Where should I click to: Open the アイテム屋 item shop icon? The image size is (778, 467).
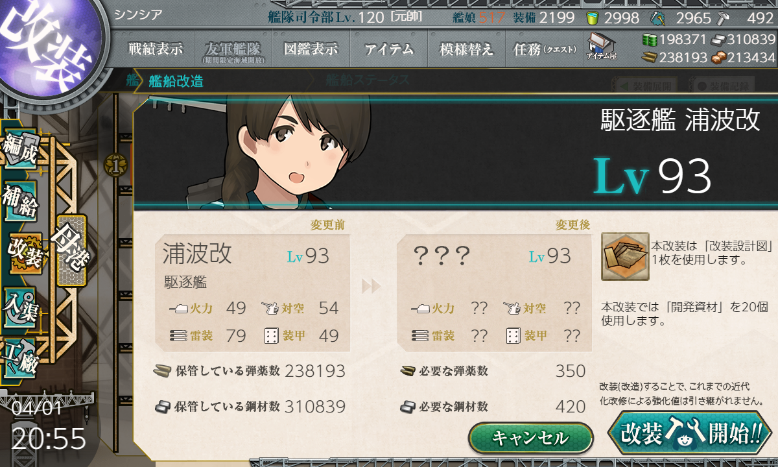point(601,46)
